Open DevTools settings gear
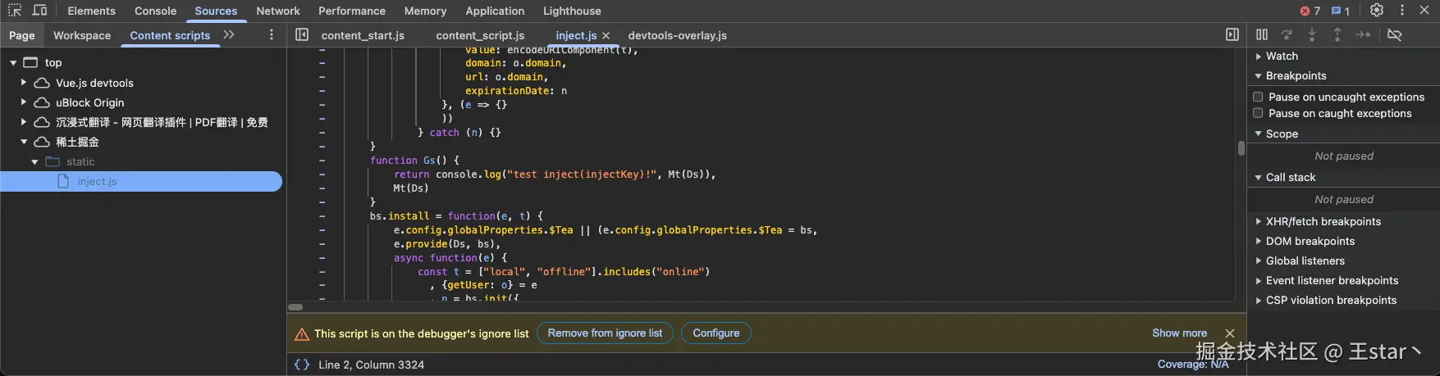Image resolution: width=1440 pixels, height=376 pixels. tap(1377, 11)
